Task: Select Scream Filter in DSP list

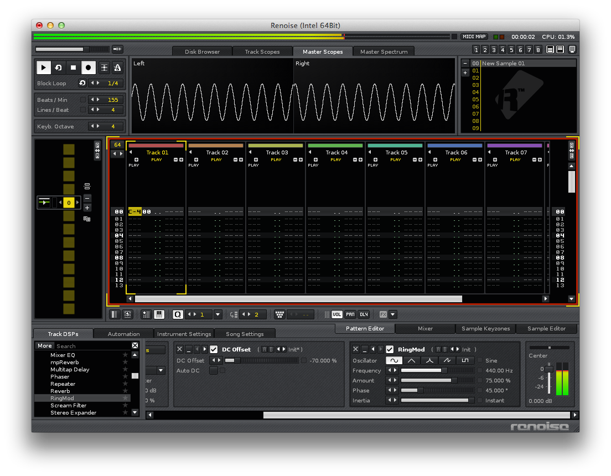Action: coord(68,406)
